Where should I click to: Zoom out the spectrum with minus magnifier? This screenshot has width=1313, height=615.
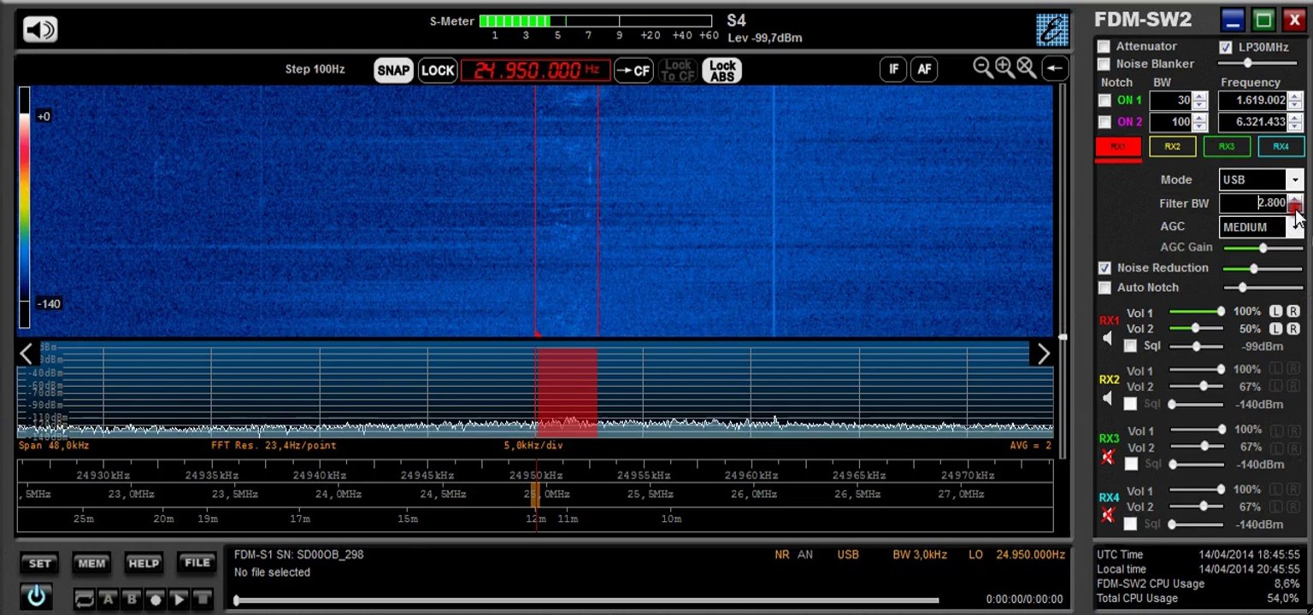(x=983, y=68)
